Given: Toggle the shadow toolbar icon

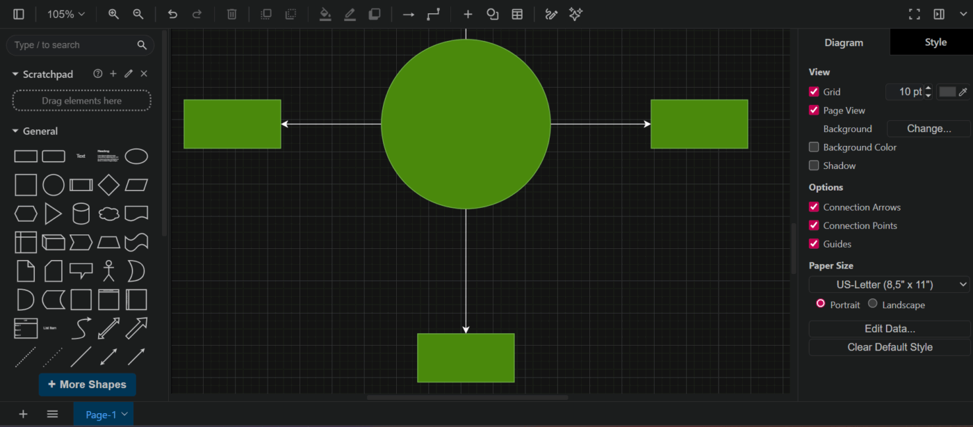Looking at the screenshot, I should point(375,14).
